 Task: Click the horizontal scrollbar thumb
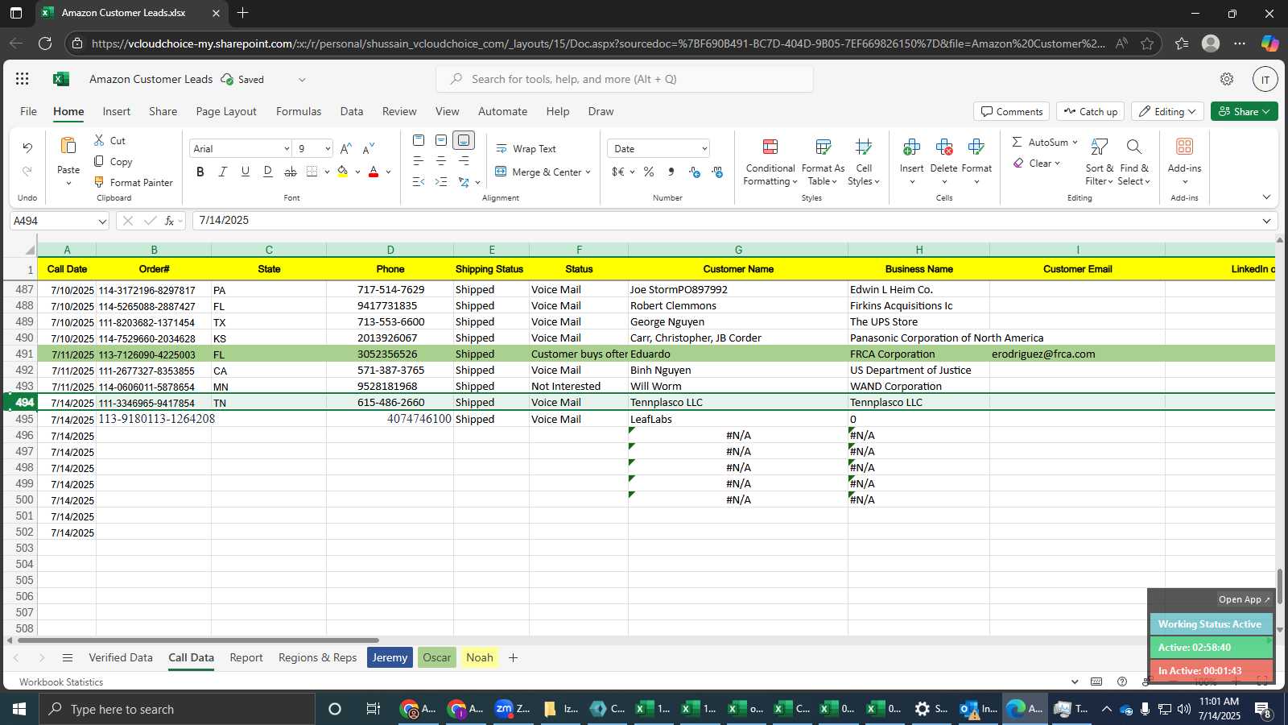(198, 640)
